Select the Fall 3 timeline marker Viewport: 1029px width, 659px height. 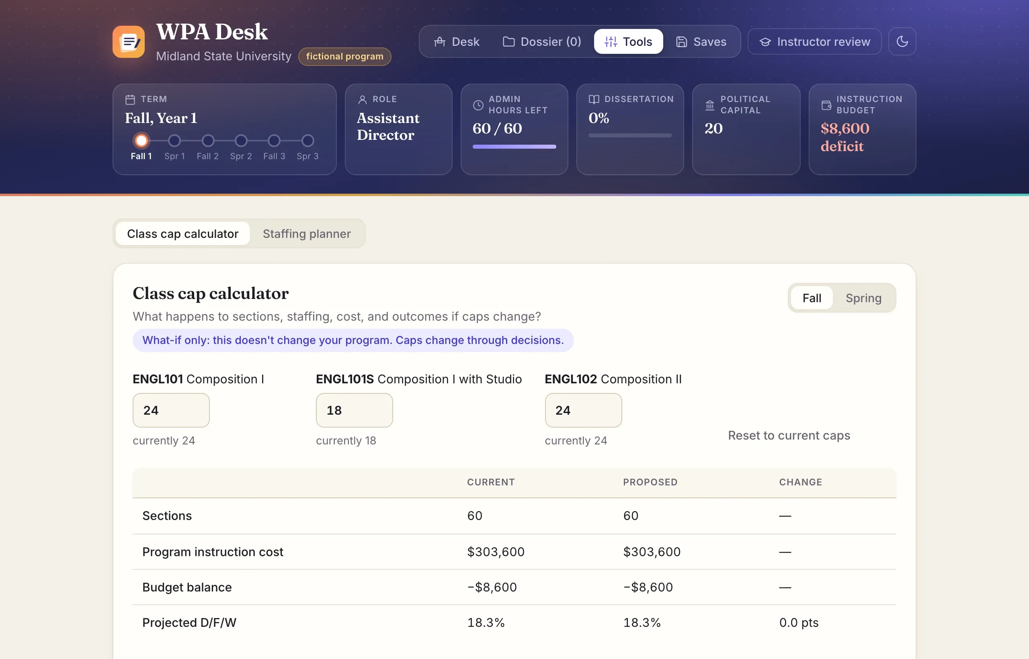point(274,140)
